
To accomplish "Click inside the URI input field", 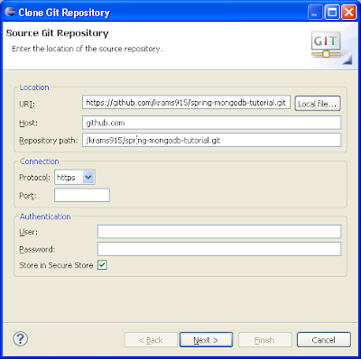I will coord(186,103).
